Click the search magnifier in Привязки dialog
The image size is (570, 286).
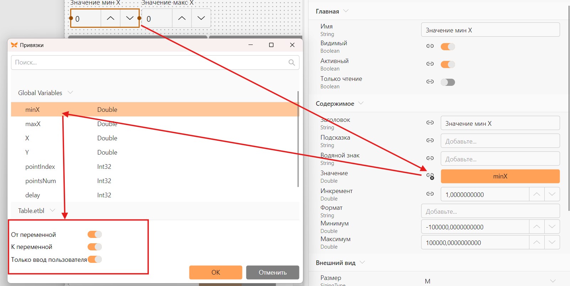(292, 62)
